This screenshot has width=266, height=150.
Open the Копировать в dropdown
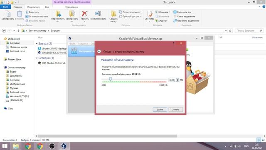click(72, 20)
